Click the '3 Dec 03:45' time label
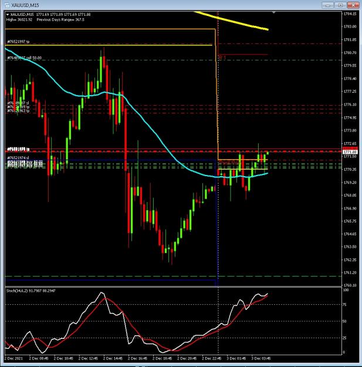Viewport: 362px width, 367px height. [261, 359]
